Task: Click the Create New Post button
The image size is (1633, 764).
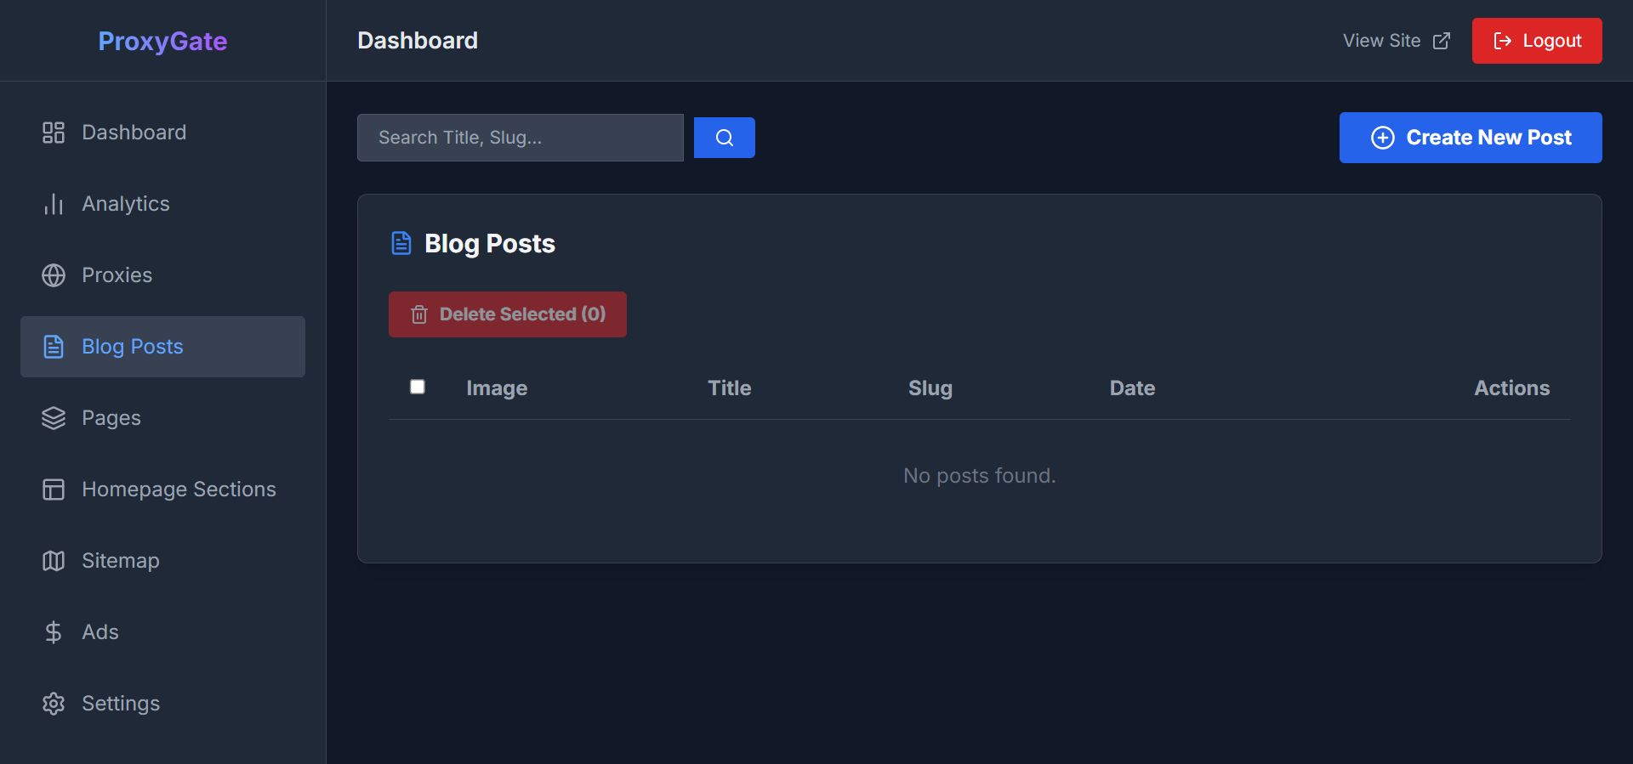Action: click(x=1471, y=138)
